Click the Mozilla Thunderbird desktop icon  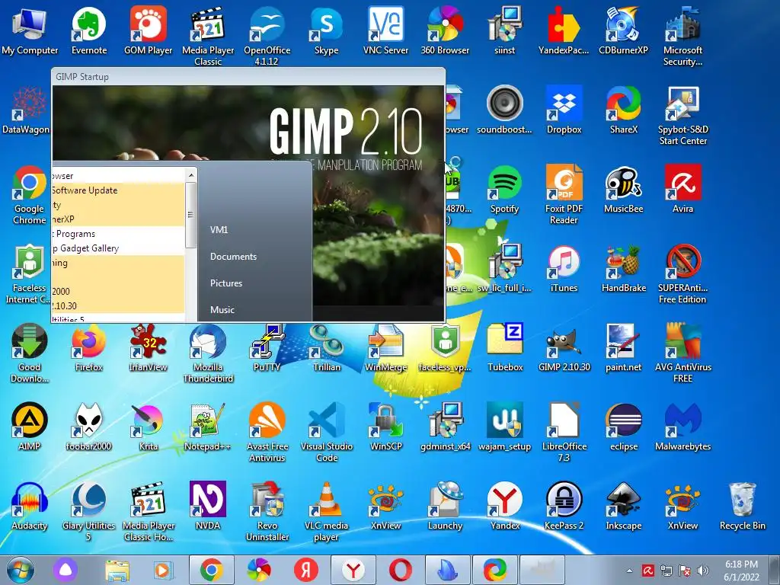(208, 353)
